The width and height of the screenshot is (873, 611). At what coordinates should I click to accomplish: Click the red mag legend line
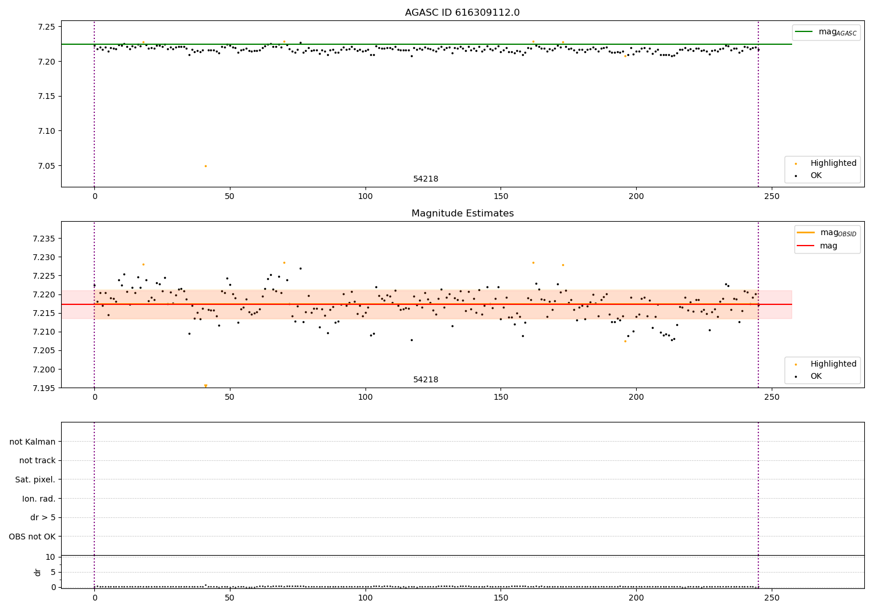click(x=806, y=246)
